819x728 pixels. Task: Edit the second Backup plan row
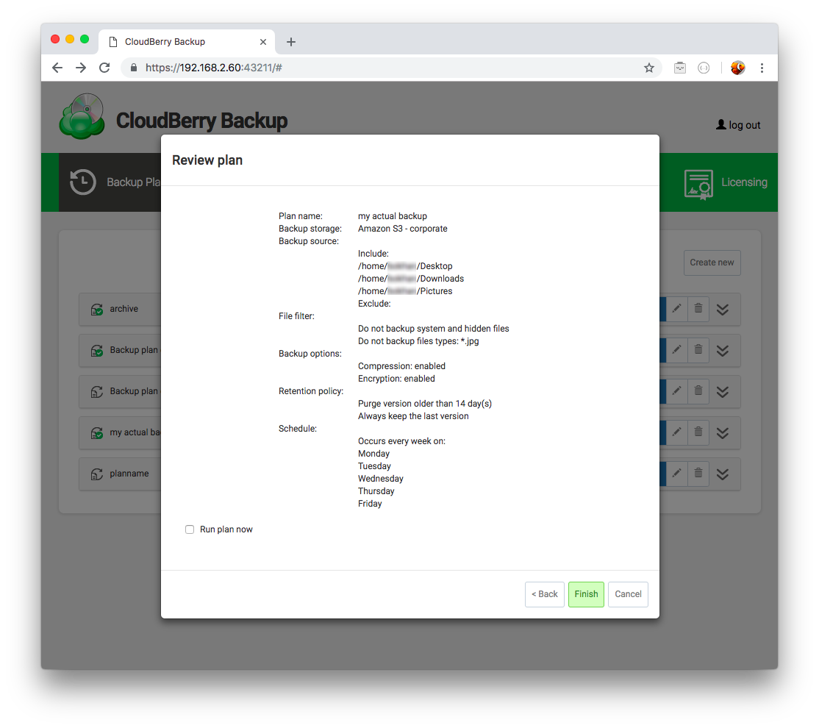[676, 391]
